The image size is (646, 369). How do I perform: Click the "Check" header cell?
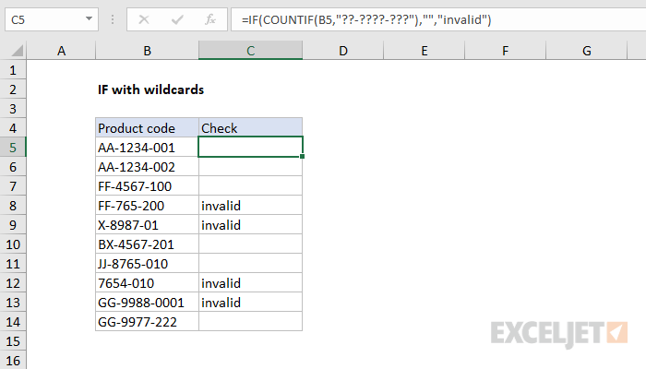[250, 127]
